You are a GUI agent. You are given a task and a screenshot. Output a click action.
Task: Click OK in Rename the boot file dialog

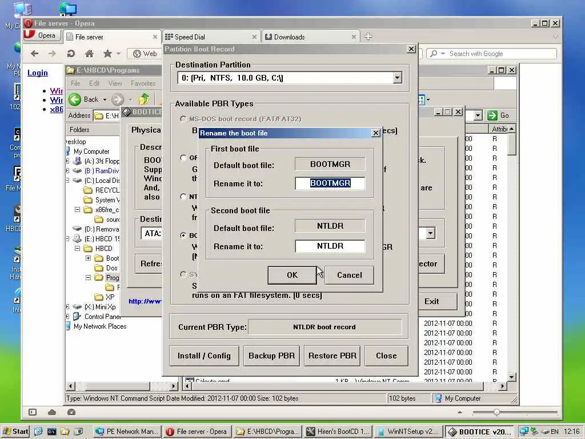(x=292, y=275)
